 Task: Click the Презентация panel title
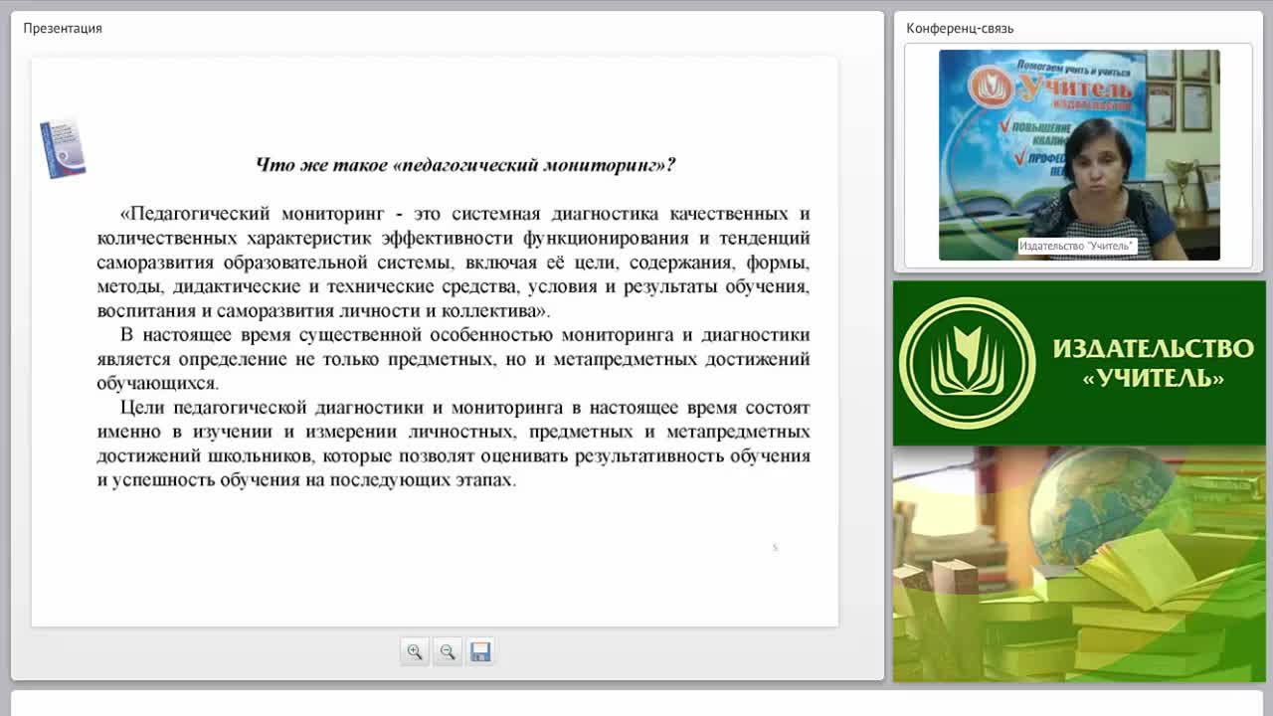click(63, 28)
